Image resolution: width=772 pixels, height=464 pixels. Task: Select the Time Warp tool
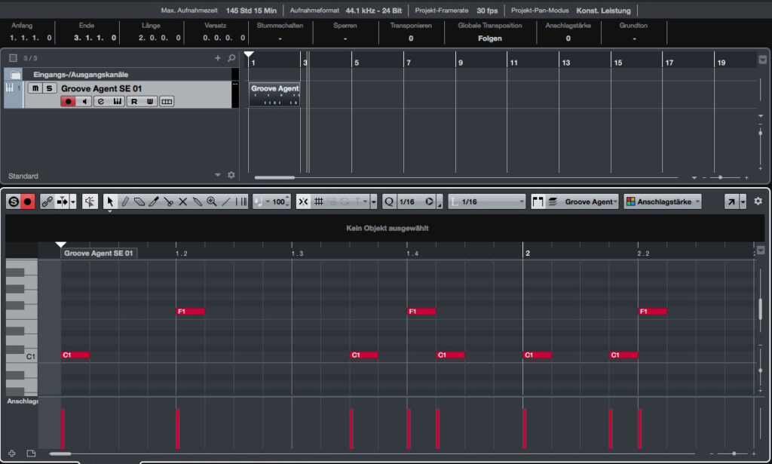[x=240, y=201]
